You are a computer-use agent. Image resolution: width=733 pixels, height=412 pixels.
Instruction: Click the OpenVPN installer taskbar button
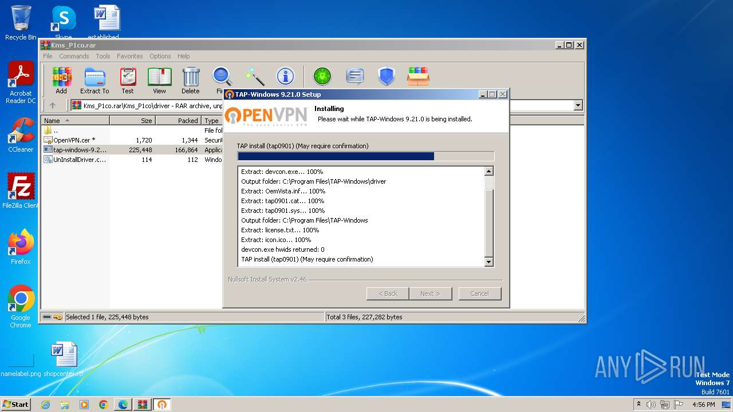pos(162,405)
